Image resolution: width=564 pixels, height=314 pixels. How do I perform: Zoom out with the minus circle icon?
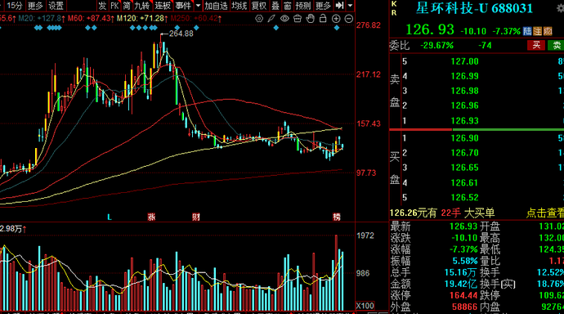(x=348, y=19)
